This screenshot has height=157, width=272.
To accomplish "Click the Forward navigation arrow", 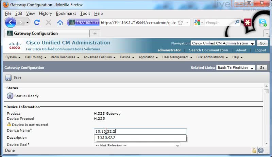I will tap(20, 23).
